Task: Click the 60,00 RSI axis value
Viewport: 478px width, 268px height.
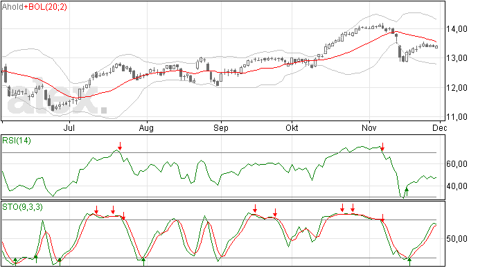Action: pyautogui.click(x=457, y=164)
